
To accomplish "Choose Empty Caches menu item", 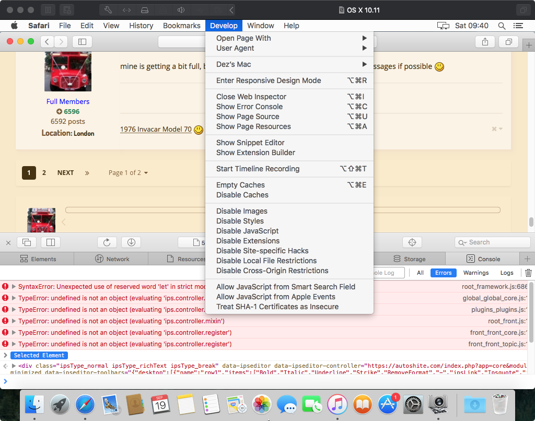I will [289, 185].
